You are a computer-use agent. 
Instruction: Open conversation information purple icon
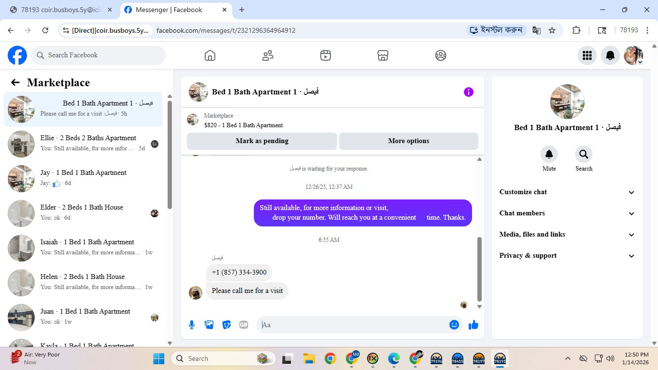469,92
